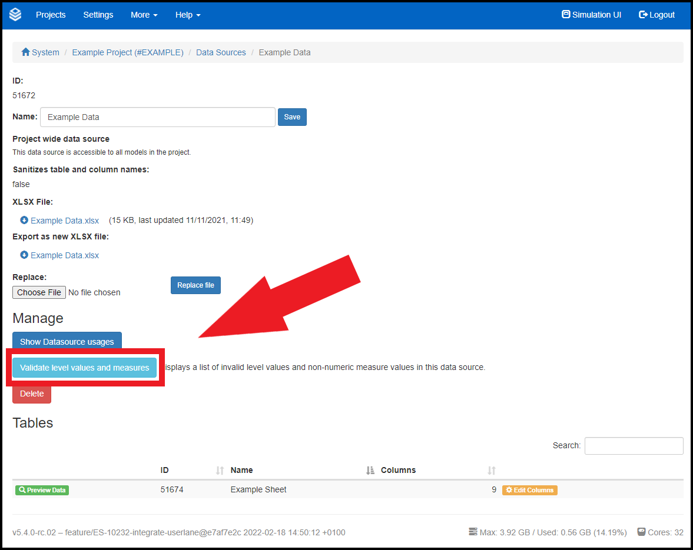Open Data Sources breadcrumb link
This screenshot has height=550, width=693.
(221, 52)
